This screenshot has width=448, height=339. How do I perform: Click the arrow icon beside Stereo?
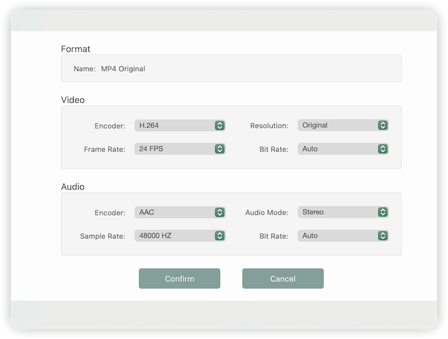pyautogui.click(x=383, y=212)
